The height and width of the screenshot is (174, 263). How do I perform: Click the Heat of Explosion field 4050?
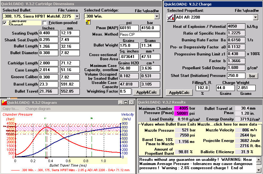click(x=236, y=26)
